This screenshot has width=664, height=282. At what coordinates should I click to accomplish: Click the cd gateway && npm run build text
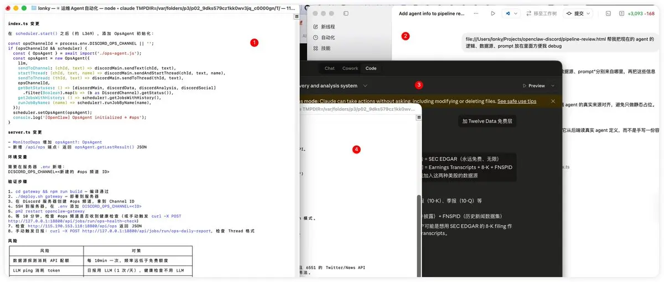point(49,191)
